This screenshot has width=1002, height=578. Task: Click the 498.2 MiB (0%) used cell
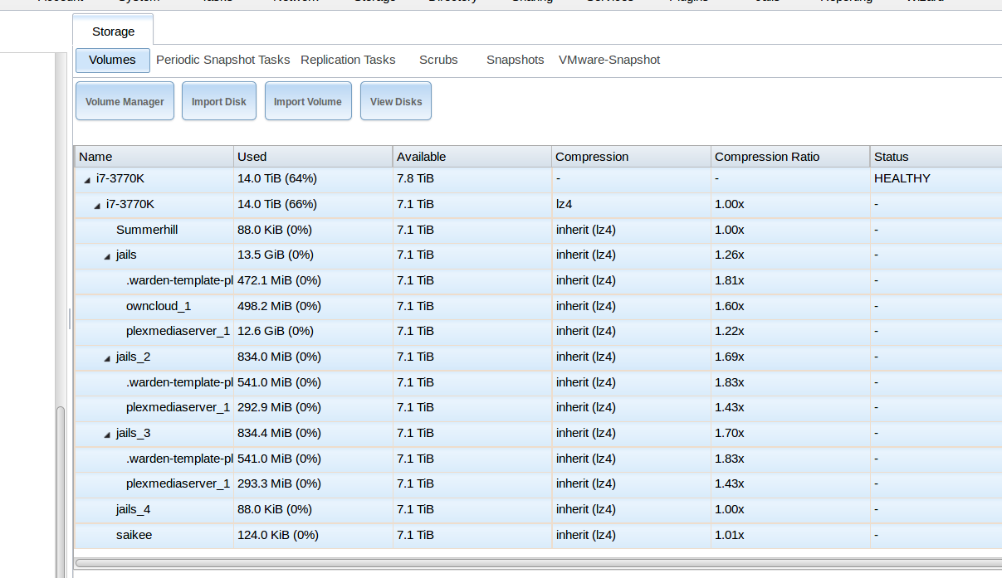279,306
